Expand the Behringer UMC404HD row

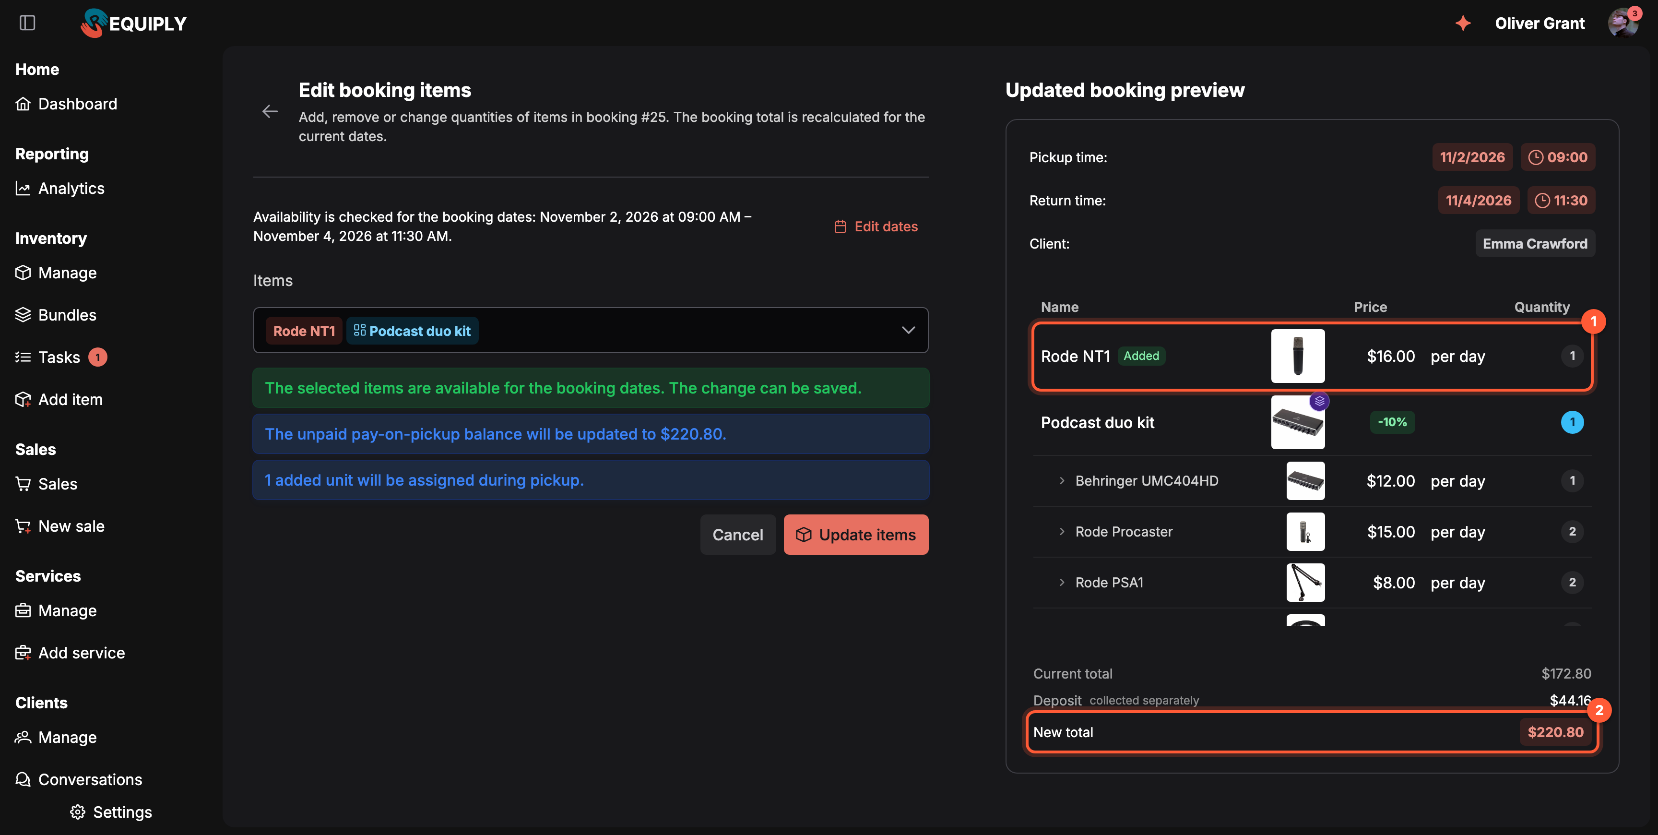point(1061,481)
